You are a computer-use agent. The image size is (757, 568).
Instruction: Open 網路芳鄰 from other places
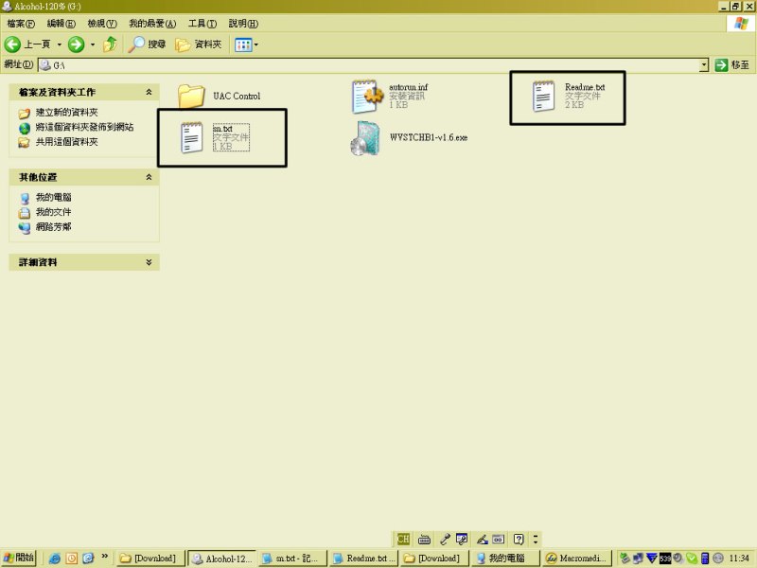53,227
